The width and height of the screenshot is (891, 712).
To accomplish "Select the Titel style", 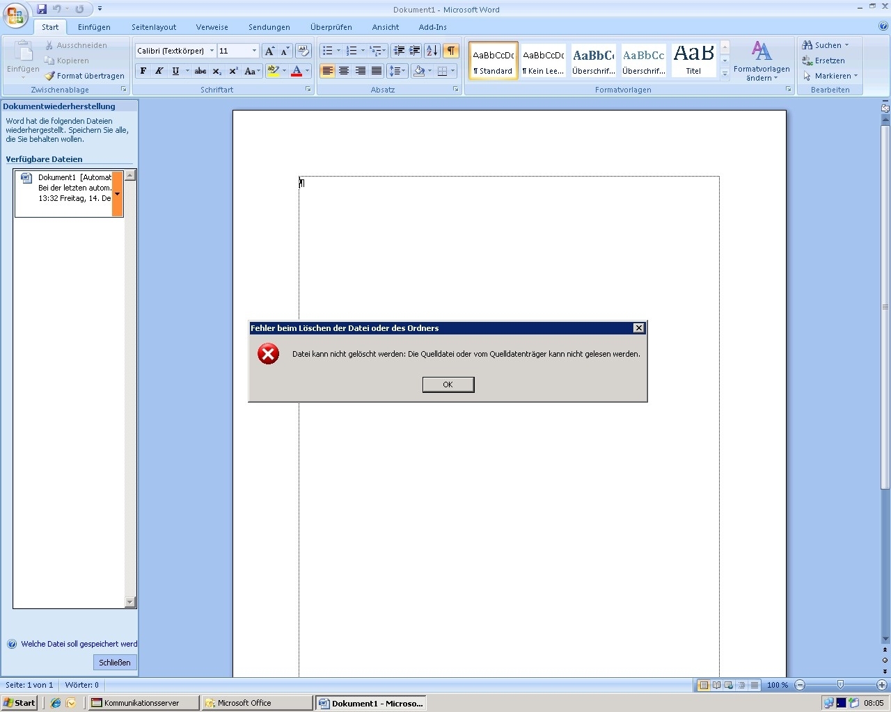I will (693, 60).
